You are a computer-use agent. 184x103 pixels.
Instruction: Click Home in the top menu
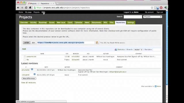point(21,12)
